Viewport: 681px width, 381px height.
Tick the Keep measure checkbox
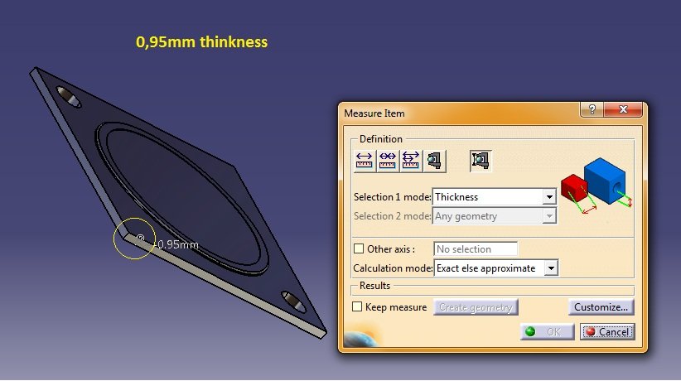click(x=359, y=307)
